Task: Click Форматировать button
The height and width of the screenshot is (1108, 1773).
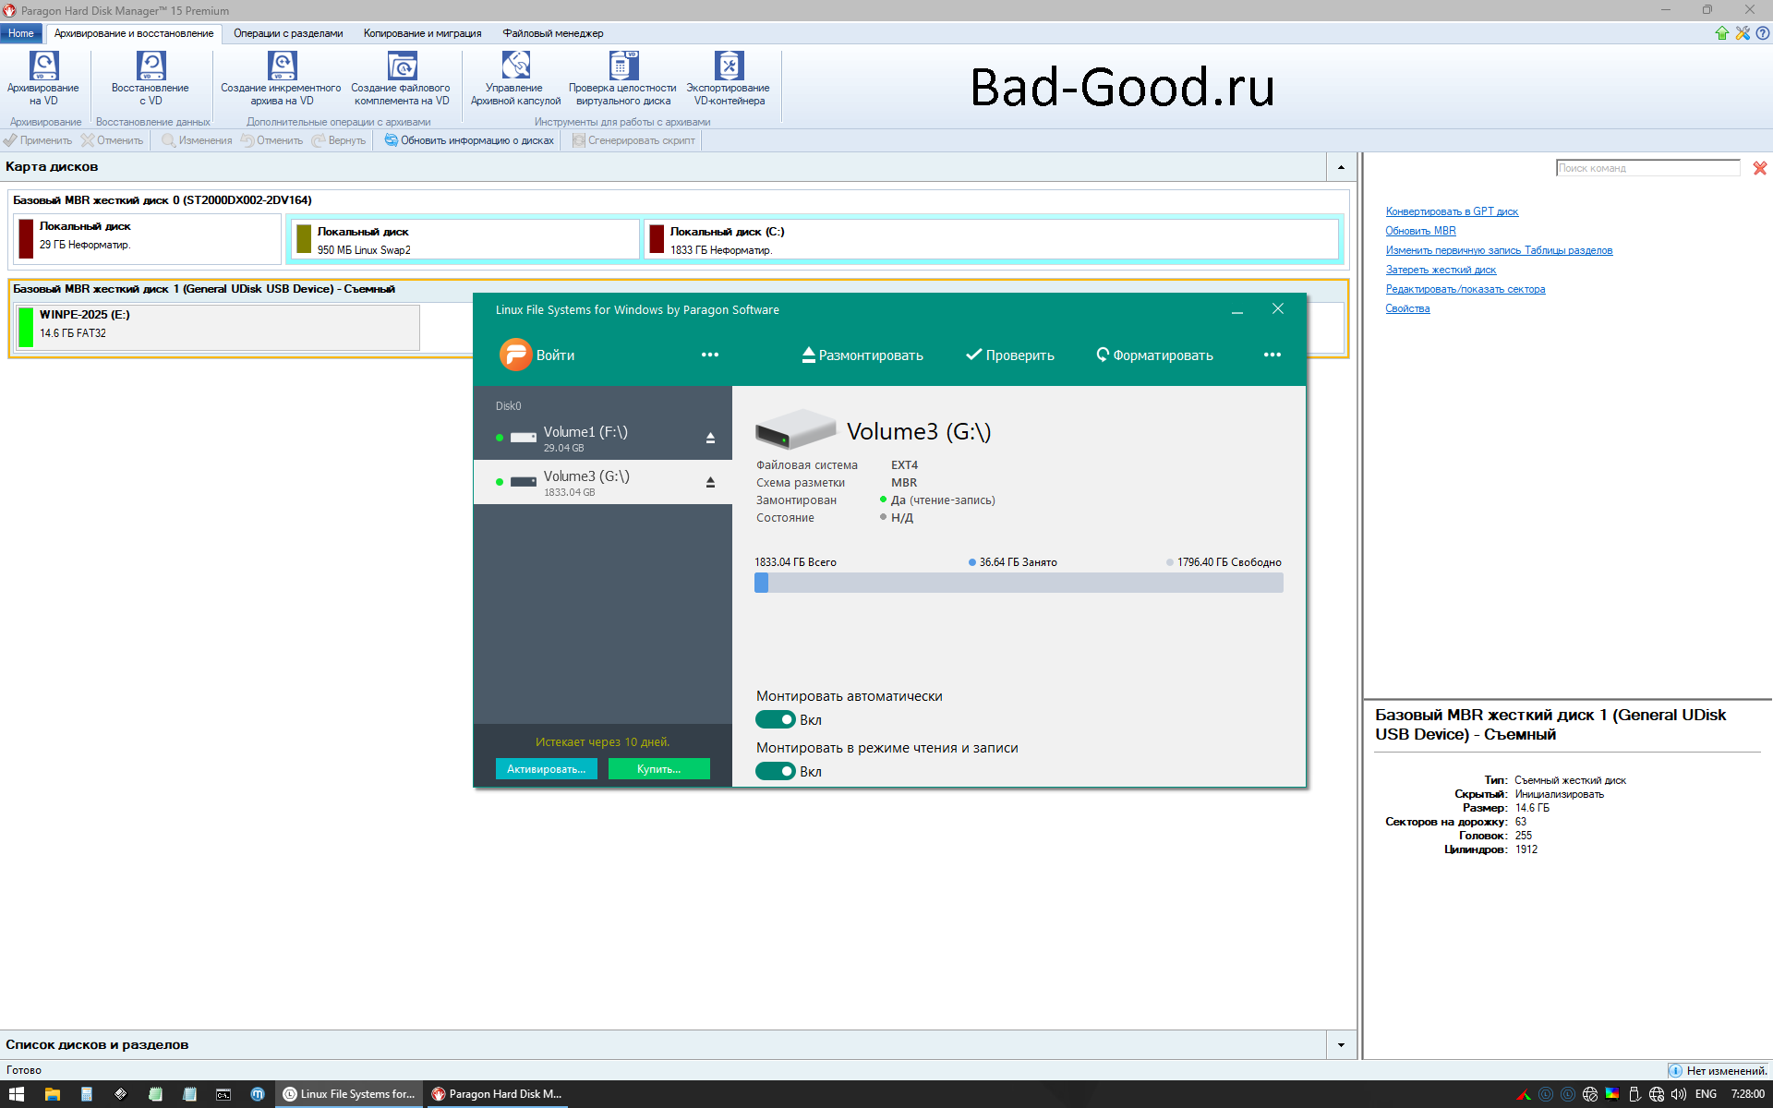Action: 1154,355
